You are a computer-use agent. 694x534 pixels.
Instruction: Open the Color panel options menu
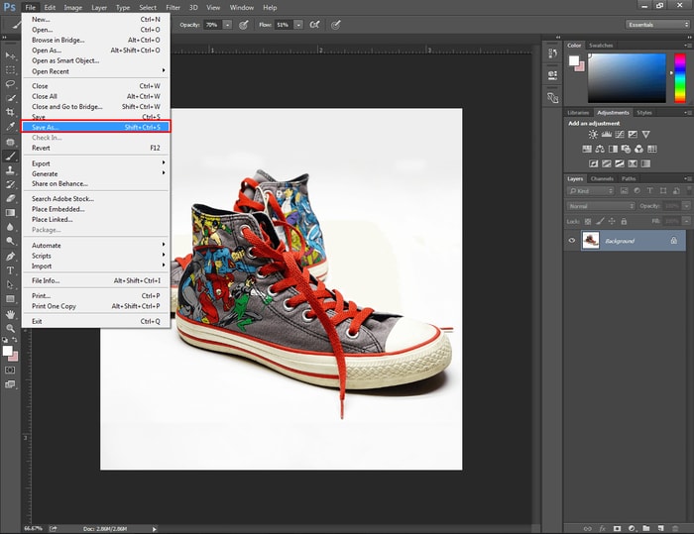pos(687,46)
